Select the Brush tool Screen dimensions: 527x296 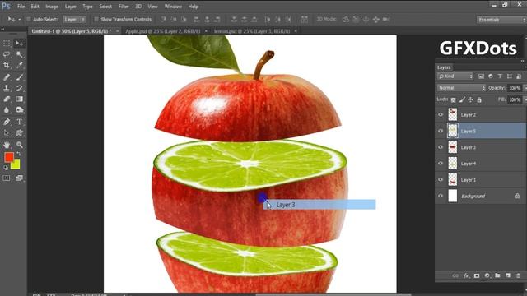coord(20,77)
